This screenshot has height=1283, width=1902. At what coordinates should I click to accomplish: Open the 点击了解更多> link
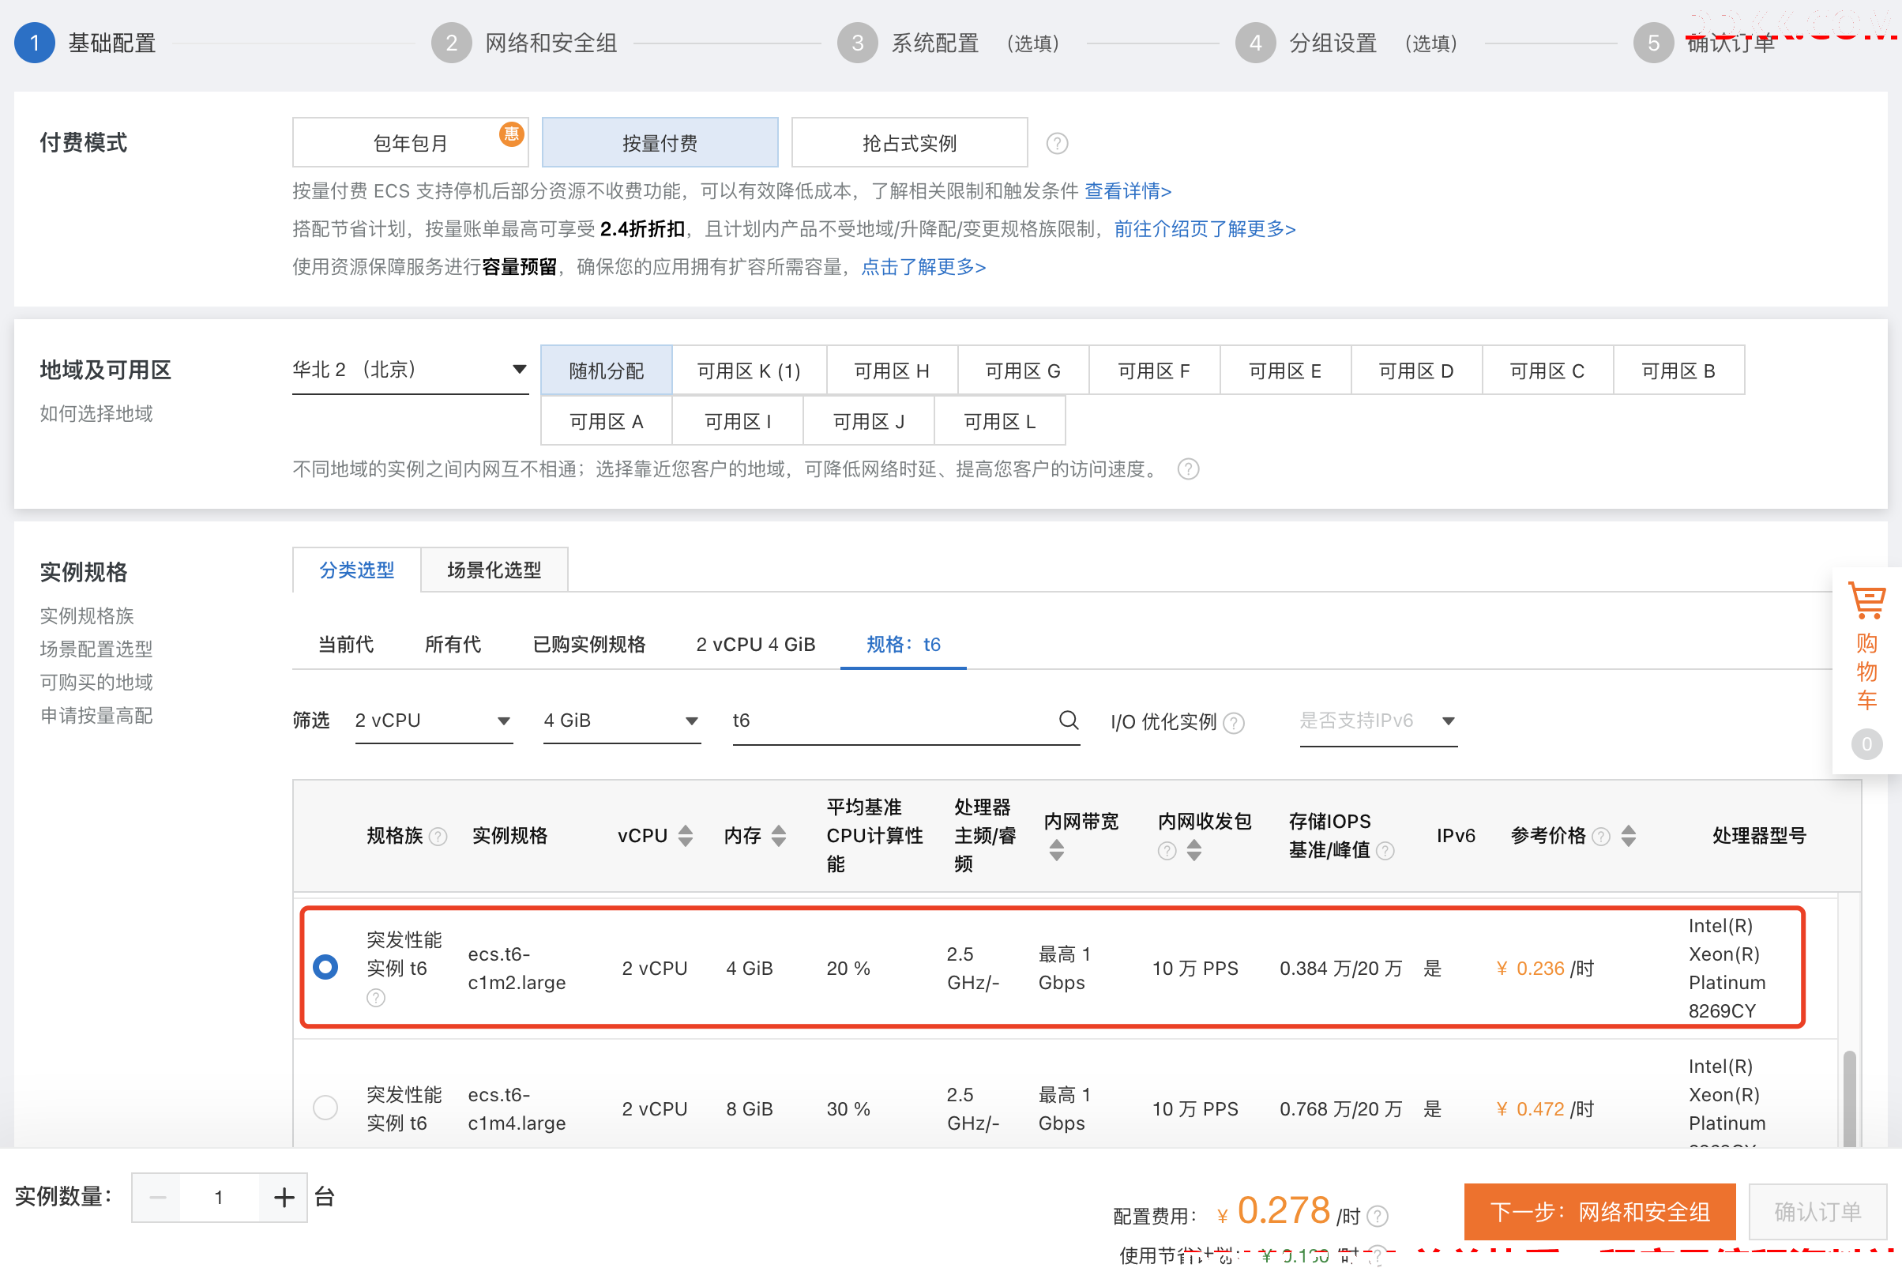(x=923, y=267)
